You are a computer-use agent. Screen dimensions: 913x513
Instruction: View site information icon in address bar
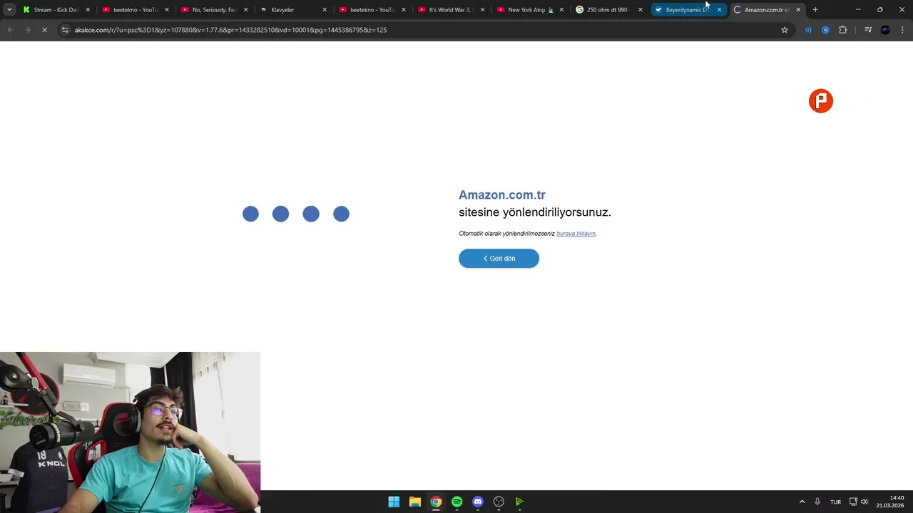65,30
